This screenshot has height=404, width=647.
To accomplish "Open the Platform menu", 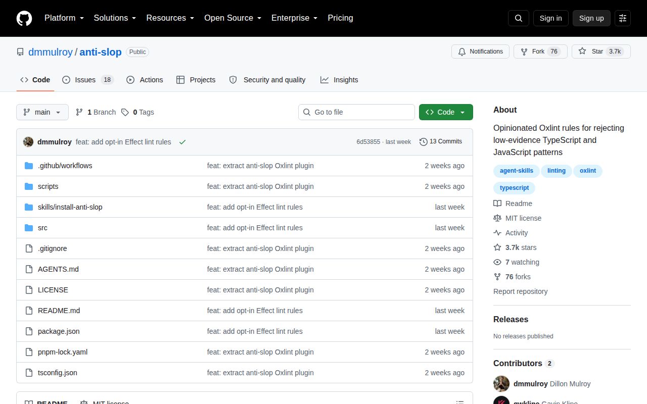I will pyautogui.click(x=64, y=18).
